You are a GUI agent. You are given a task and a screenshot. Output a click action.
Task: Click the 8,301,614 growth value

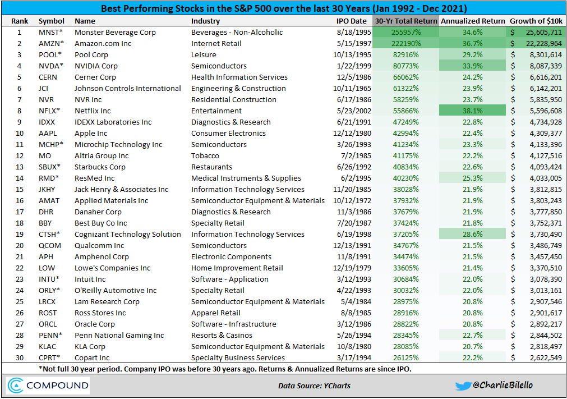click(546, 54)
